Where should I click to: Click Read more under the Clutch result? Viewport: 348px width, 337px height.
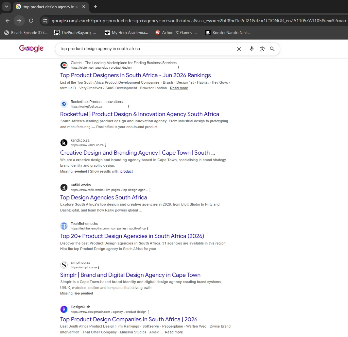[x=179, y=88]
